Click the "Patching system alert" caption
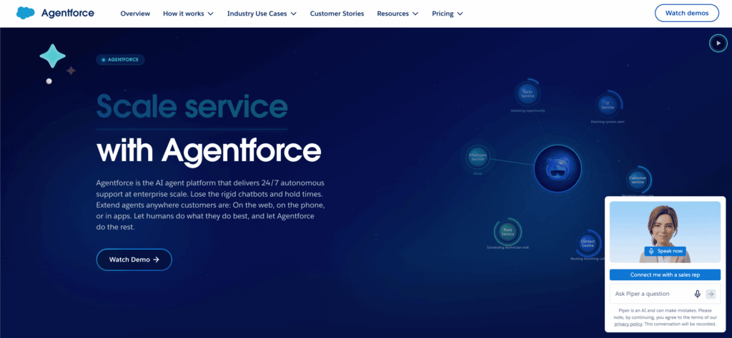The height and width of the screenshot is (338, 732). tap(608, 121)
